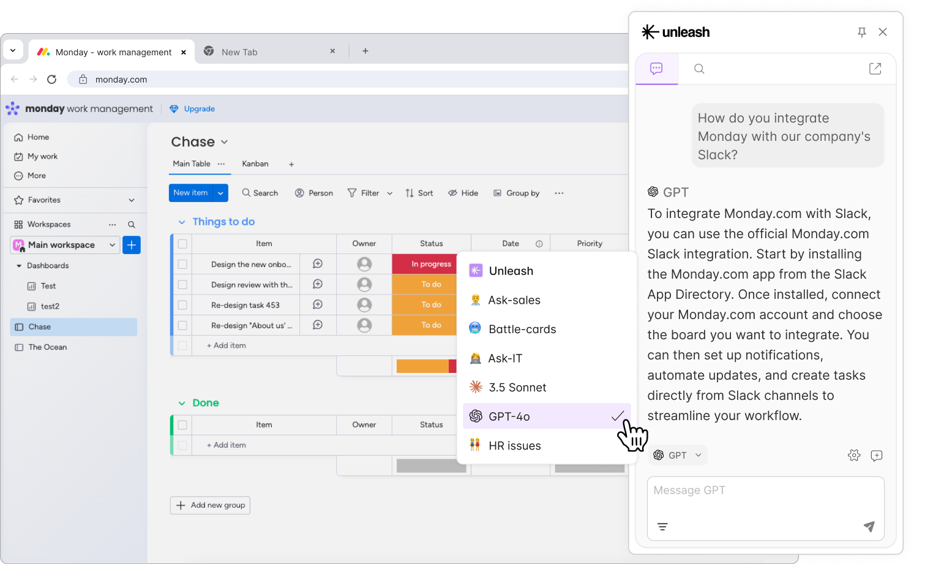Open Unleash in external window icon
933x564 pixels.
[875, 69]
